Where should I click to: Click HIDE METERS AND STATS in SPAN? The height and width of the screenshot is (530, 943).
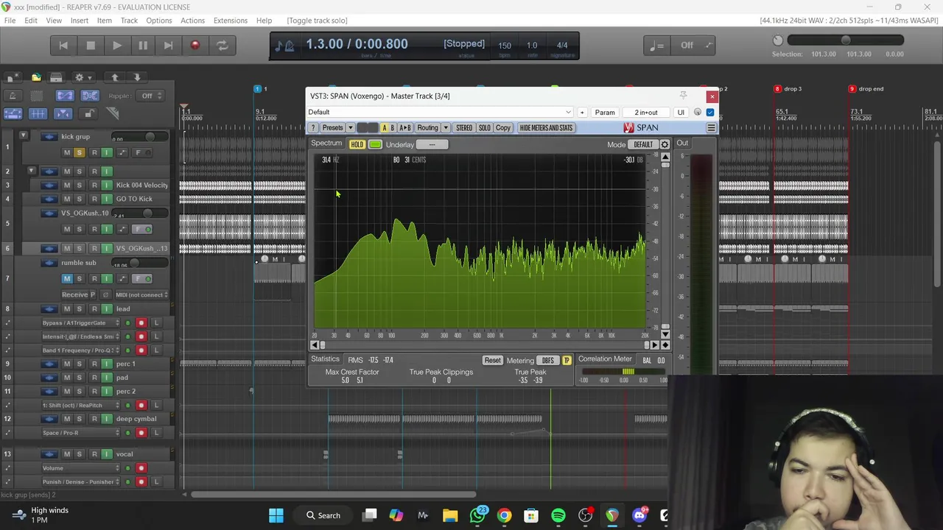tap(546, 128)
